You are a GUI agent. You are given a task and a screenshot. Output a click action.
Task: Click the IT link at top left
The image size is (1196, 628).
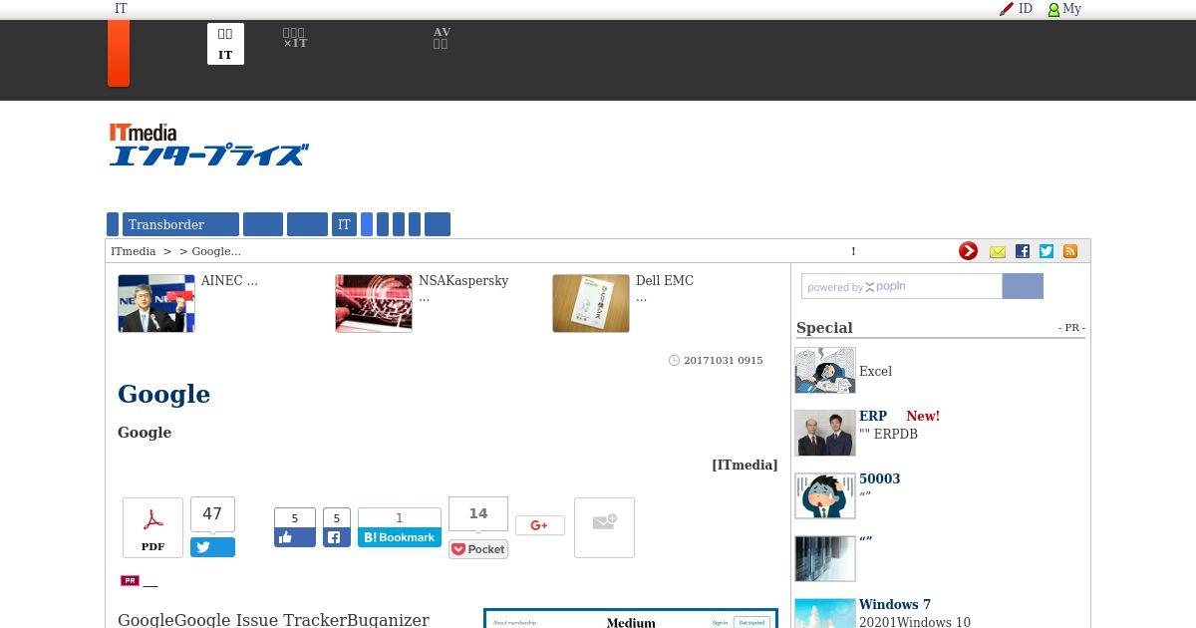point(121,8)
